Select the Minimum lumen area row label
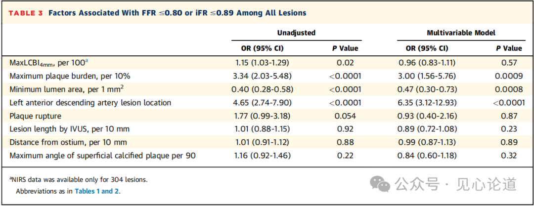The image size is (534, 206). 66,89
